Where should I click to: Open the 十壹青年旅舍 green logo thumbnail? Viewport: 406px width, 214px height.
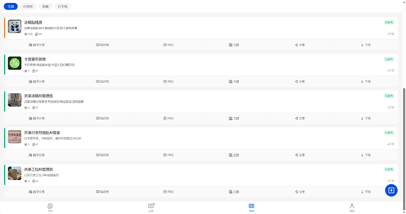click(x=15, y=63)
